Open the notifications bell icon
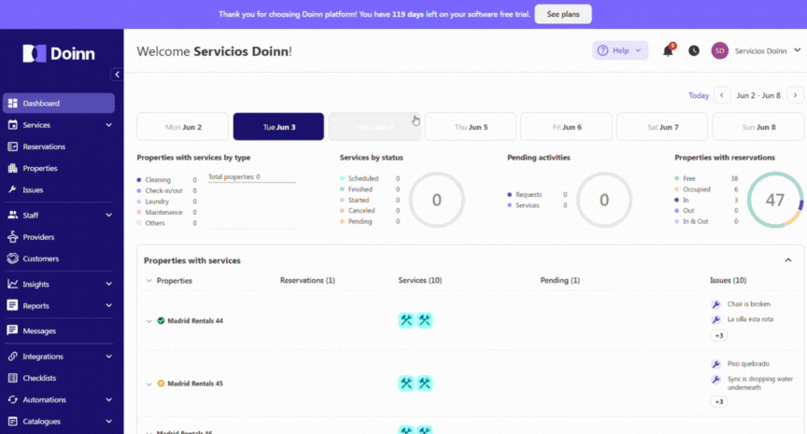 pos(668,50)
